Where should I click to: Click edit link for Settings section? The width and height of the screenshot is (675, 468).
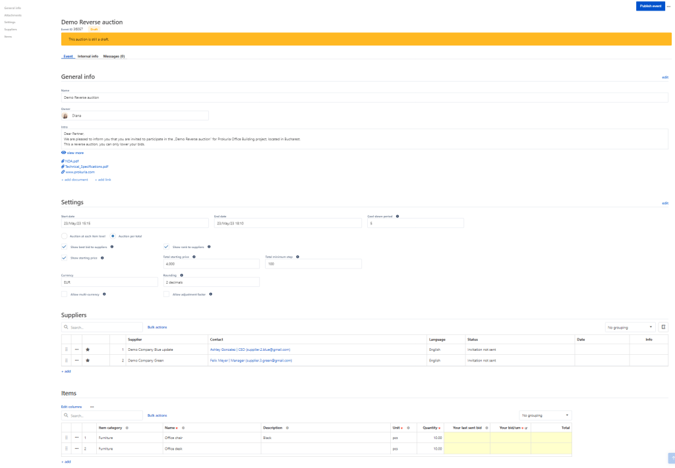click(x=665, y=203)
